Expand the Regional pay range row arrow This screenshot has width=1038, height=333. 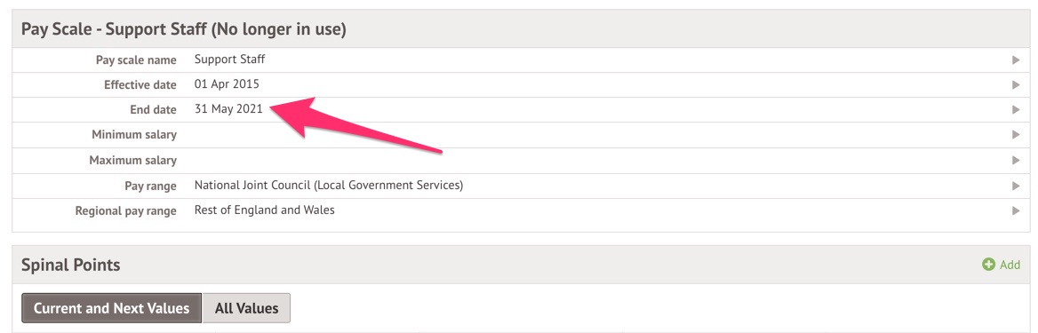(1016, 210)
